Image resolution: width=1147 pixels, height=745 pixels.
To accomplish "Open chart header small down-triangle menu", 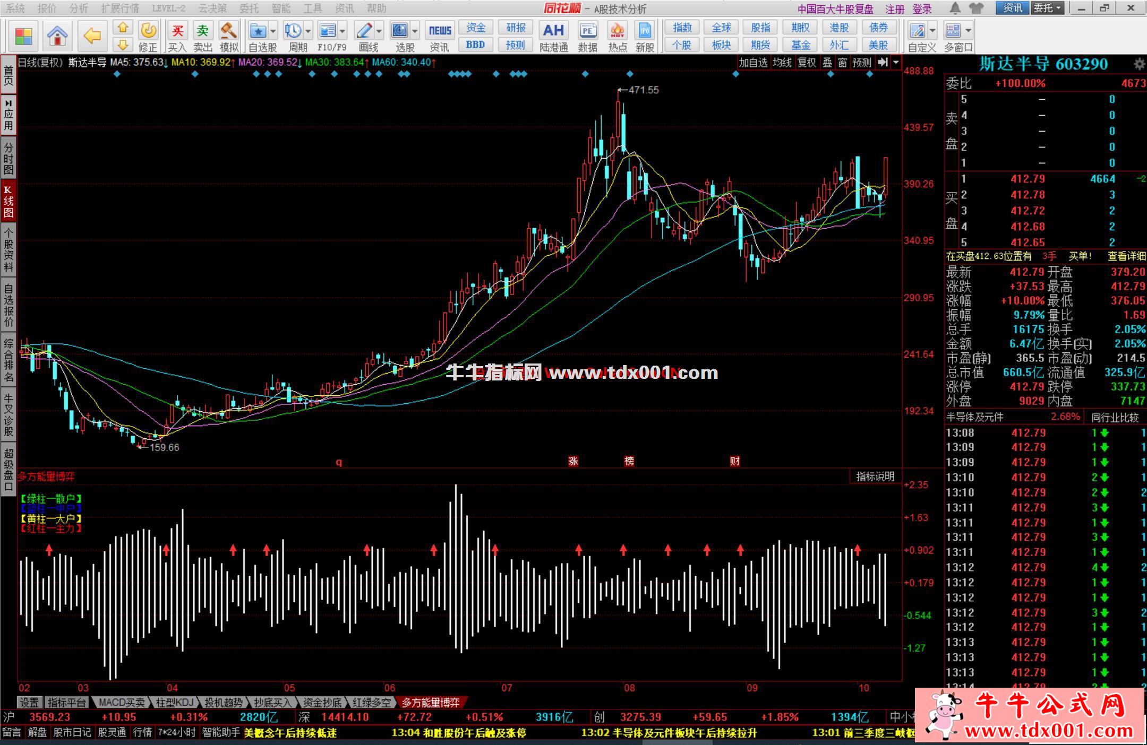I will 896,63.
